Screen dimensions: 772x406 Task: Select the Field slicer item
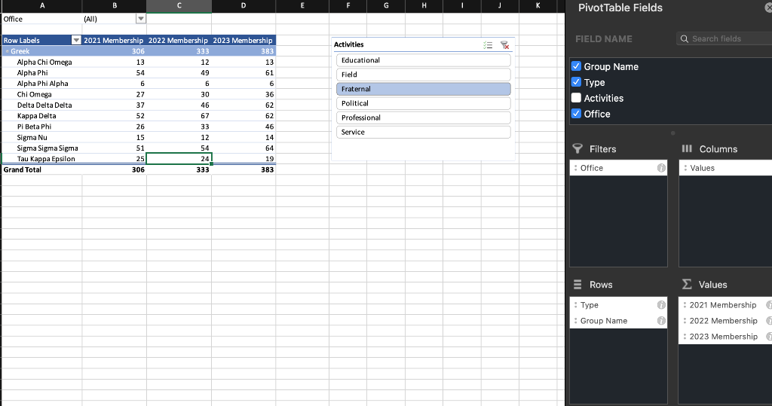pos(424,75)
